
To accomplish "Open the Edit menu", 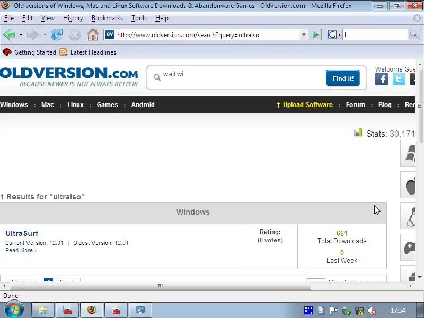I will 28,18.
